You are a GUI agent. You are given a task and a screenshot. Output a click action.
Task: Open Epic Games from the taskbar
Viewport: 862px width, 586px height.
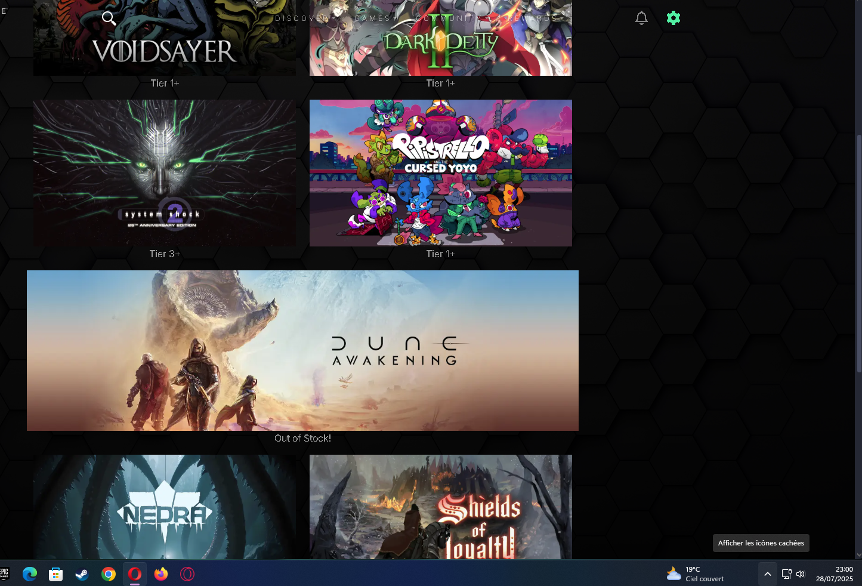[x=4, y=574]
